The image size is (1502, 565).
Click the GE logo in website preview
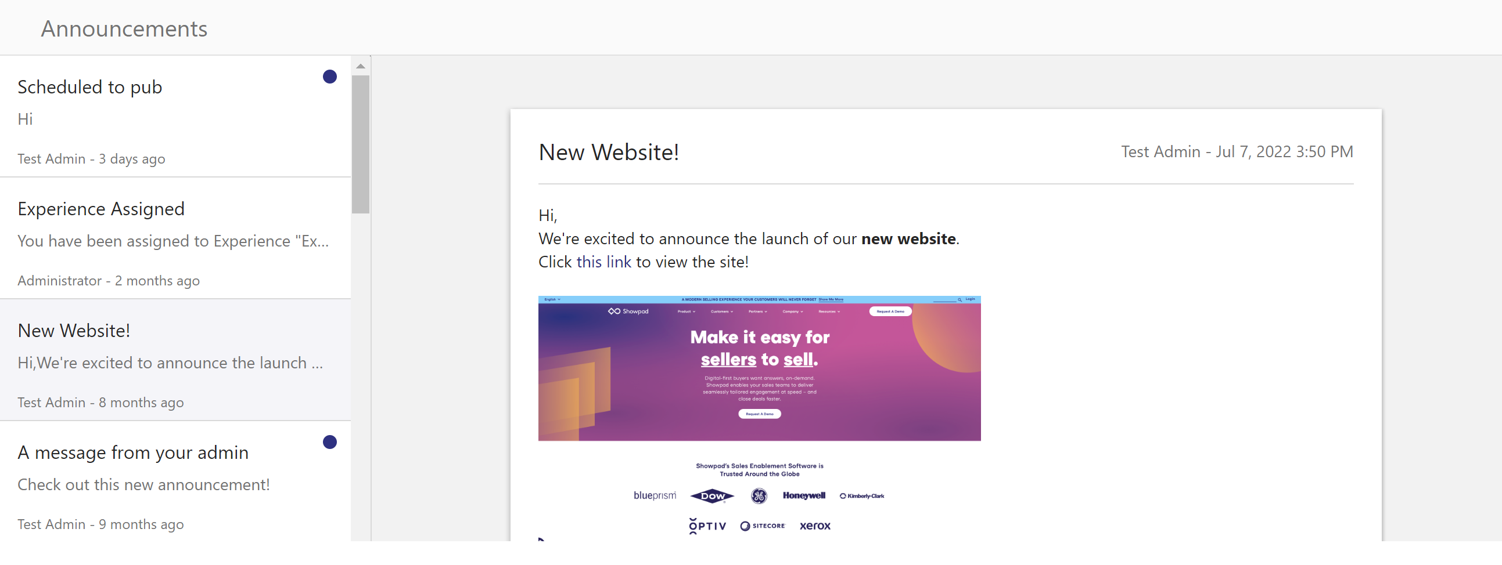pos(759,496)
